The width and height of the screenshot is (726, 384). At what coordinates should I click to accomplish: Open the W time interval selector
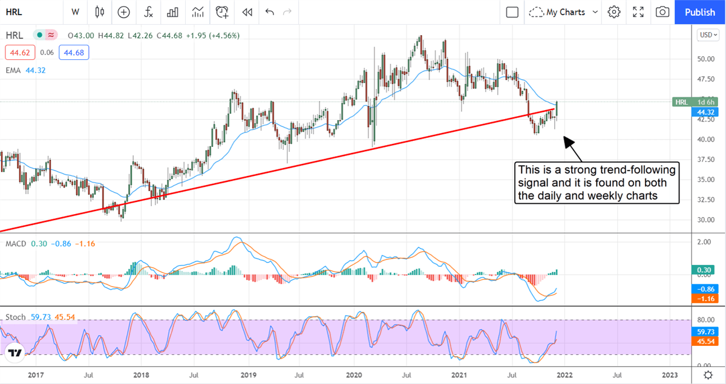[75, 11]
